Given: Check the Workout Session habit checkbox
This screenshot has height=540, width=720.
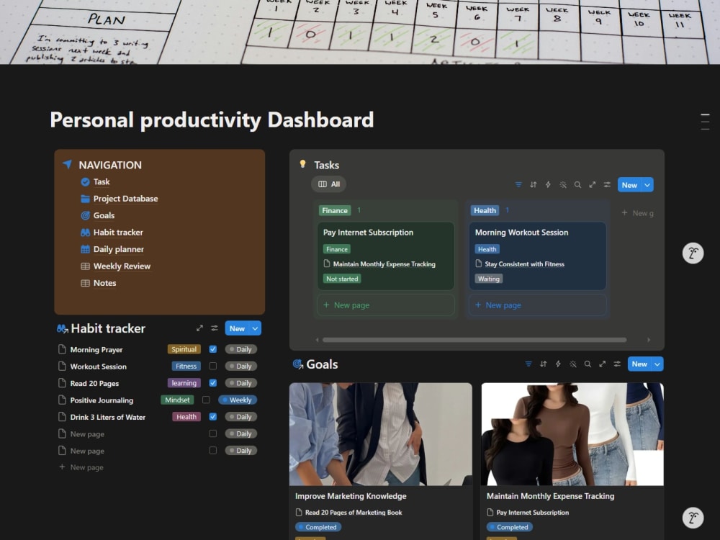Looking at the screenshot, I should (212, 366).
